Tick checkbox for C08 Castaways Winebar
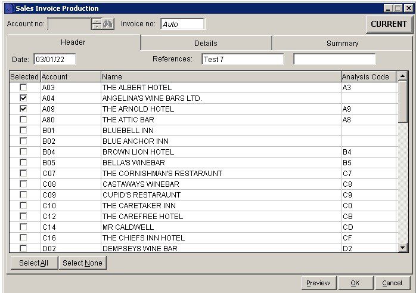416x293 pixels. [x=23, y=184]
